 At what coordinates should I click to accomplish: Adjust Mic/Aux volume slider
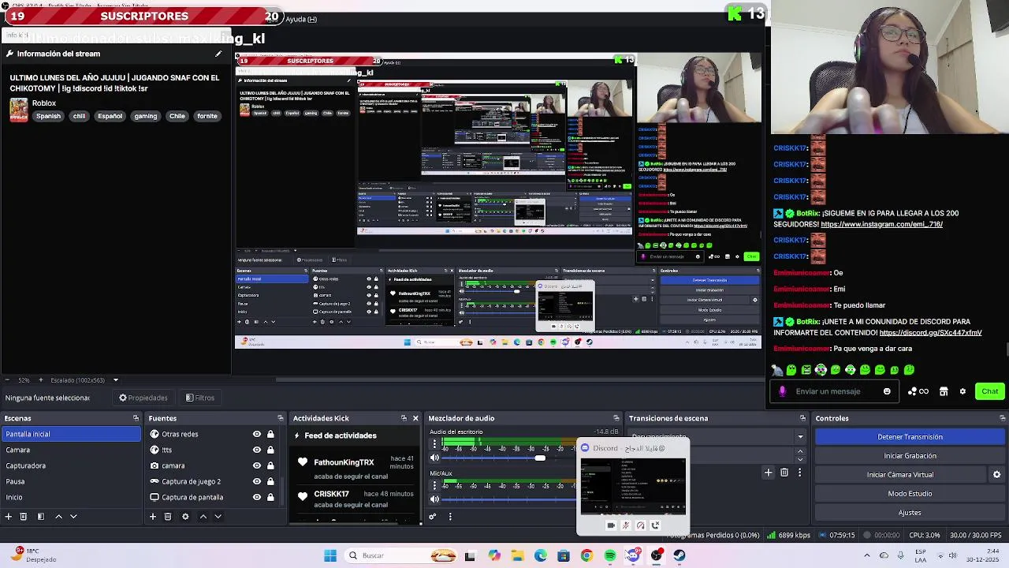[509, 499]
